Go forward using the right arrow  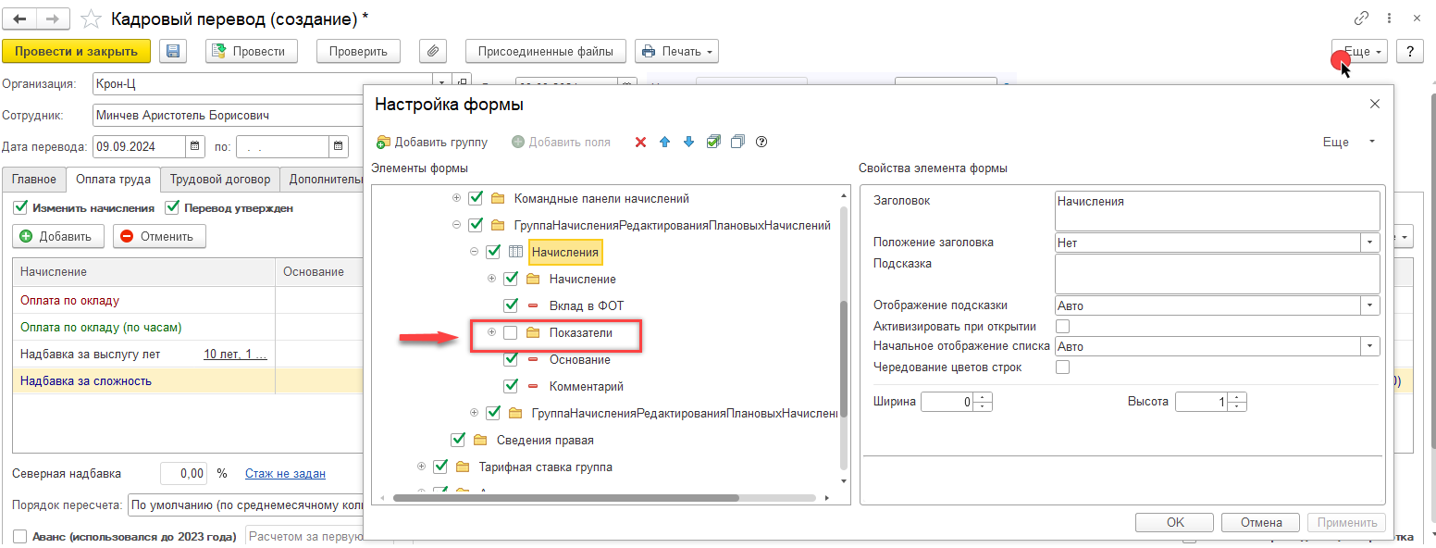(x=54, y=19)
